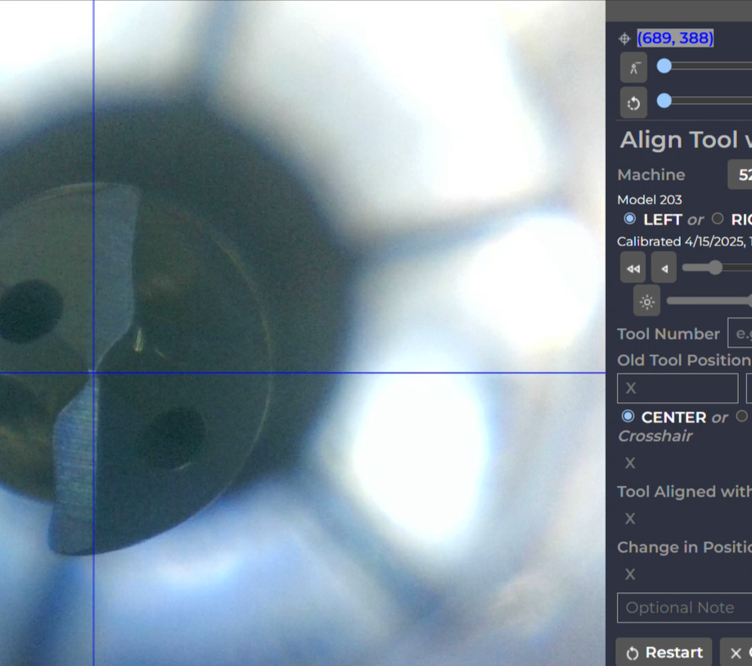The width and height of the screenshot is (752, 666).
Task: Click the Old Tool Position X field
Action: click(x=677, y=388)
